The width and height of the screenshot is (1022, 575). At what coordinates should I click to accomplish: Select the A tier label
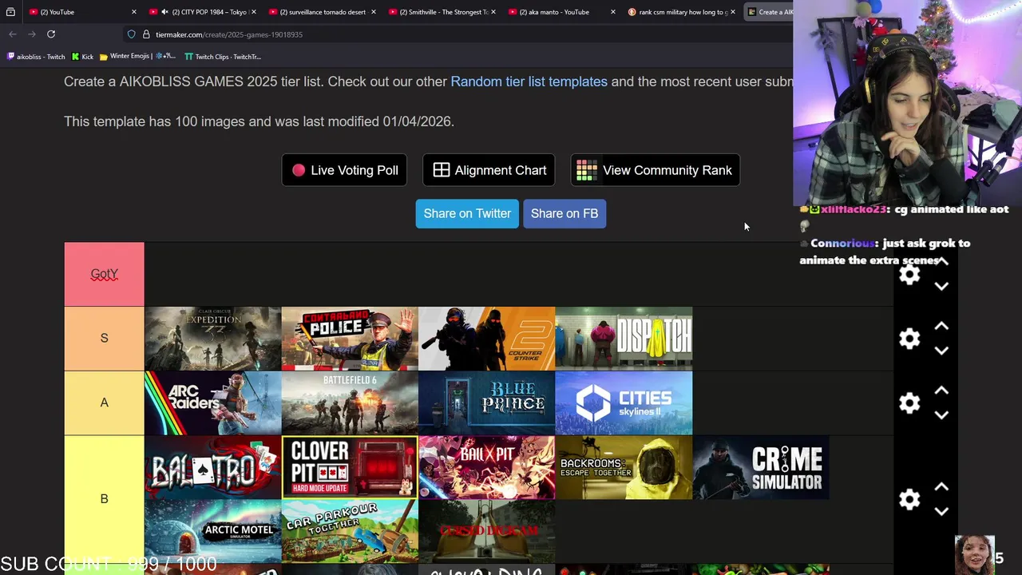coord(104,402)
